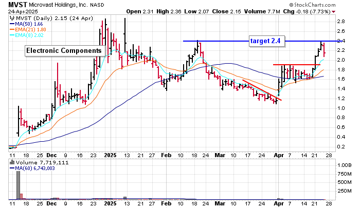
Task: Click the 750M volume axis label
Action: 345,174
